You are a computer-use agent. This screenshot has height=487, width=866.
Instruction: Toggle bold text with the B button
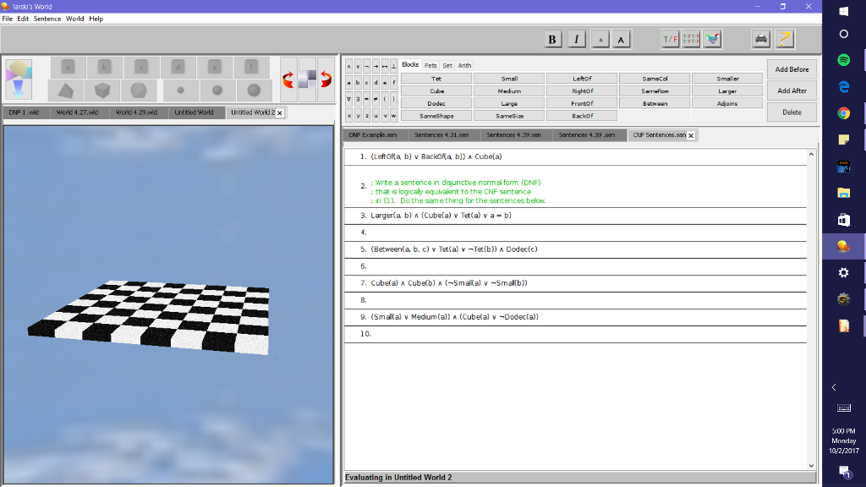[x=551, y=39]
